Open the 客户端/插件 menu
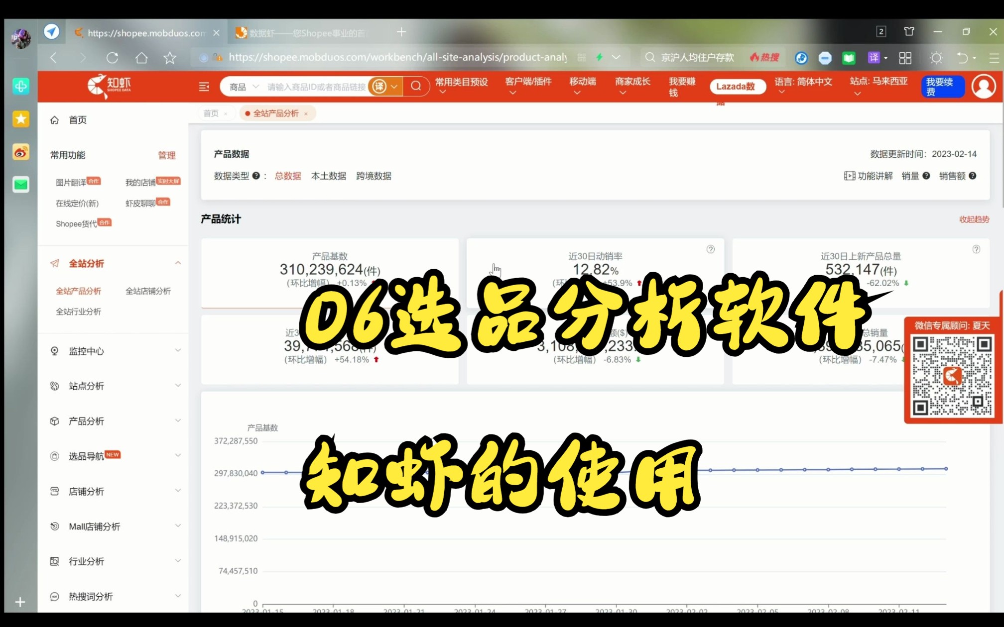The image size is (1004, 627). click(x=528, y=86)
